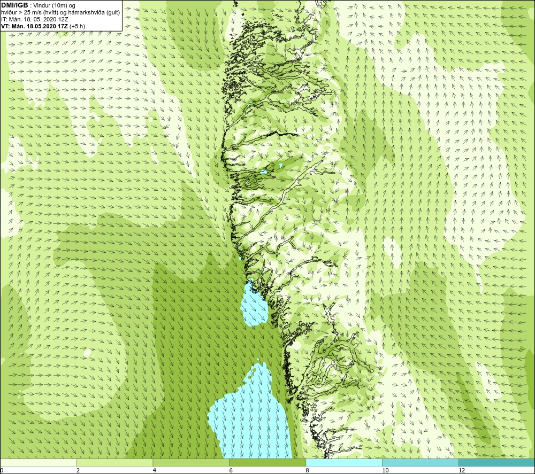The height and width of the screenshot is (474, 535).
Task: Click the 8–10 m/s light cyan legend swatch
Action: pos(344,462)
